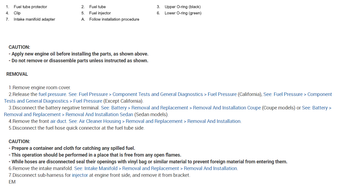Click "Remove engine room cover" step text
Image resolution: width=353 pixels, height=190 pixels.
click(41, 88)
